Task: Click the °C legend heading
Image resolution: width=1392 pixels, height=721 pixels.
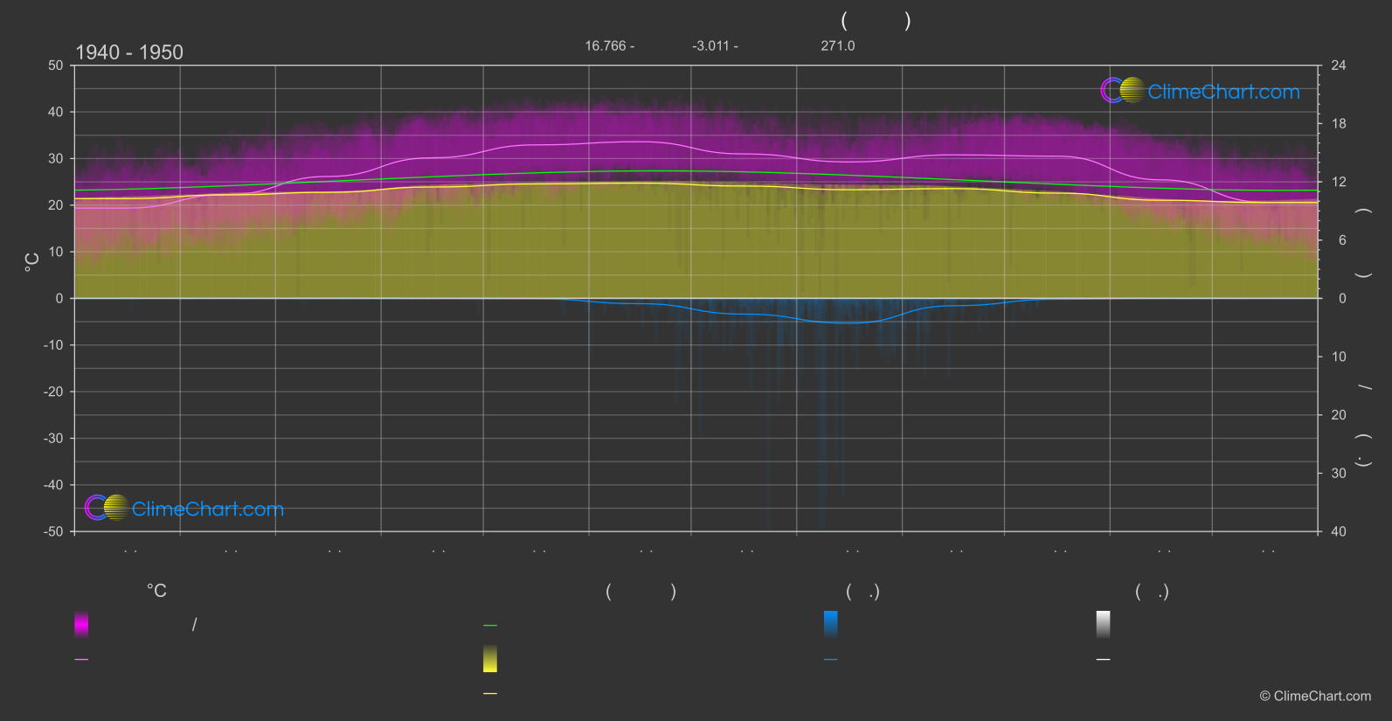Action: (x=156, y=592)
